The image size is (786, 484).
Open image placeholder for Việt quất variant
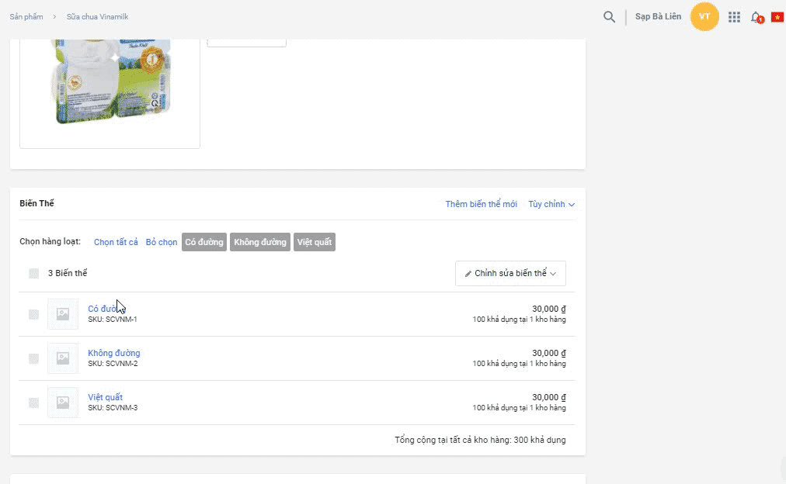[x=63, y=403]
